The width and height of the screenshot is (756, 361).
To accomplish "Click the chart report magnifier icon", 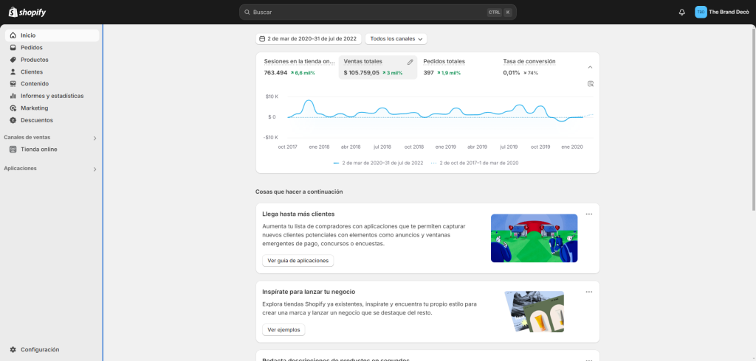I will pyautogui.click(x=591, y=84).
